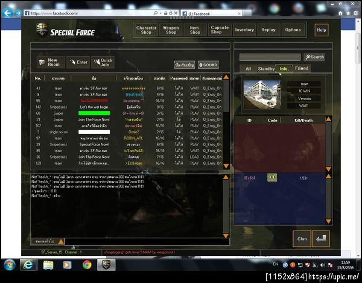Open the browser favorites star
The image size is (362, 283).
point(348,13)
